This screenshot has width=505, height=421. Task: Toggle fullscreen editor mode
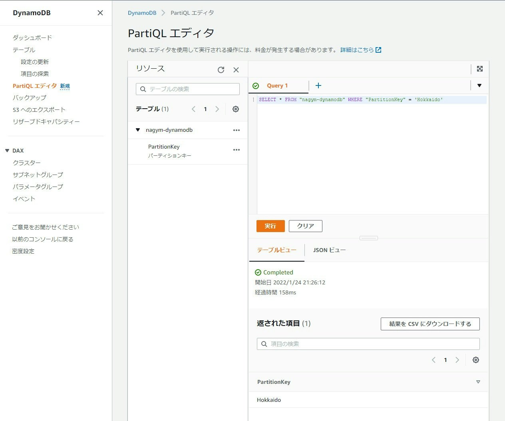[480, 69]
